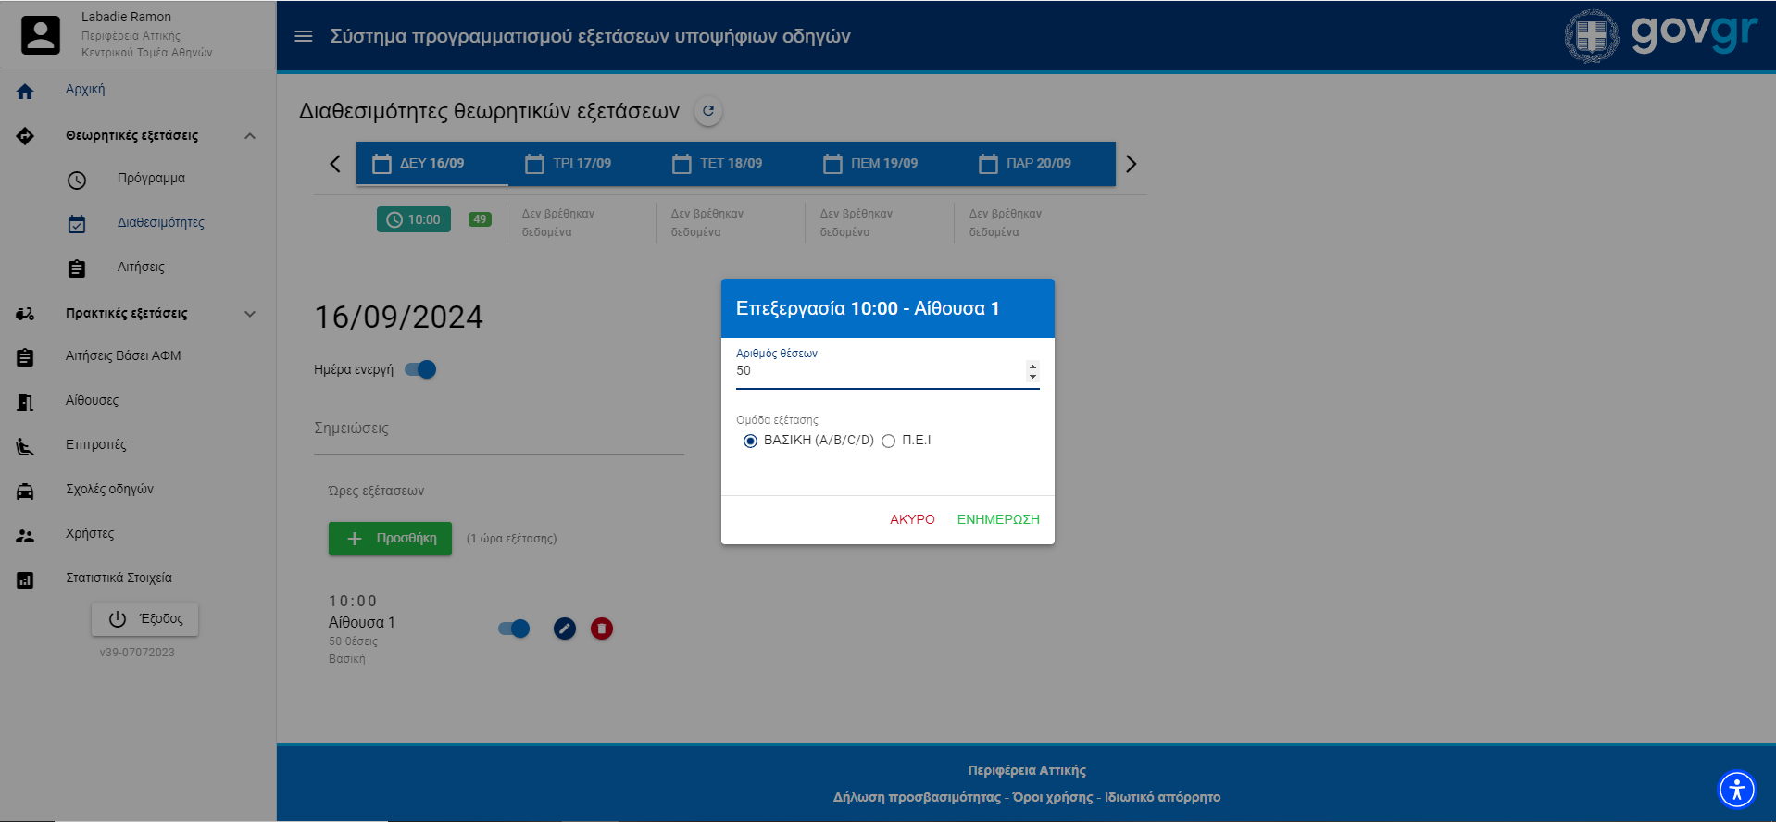1776x822 pixels.
Task: Click the user name Labadie Ramon
Action: (126, 17)
